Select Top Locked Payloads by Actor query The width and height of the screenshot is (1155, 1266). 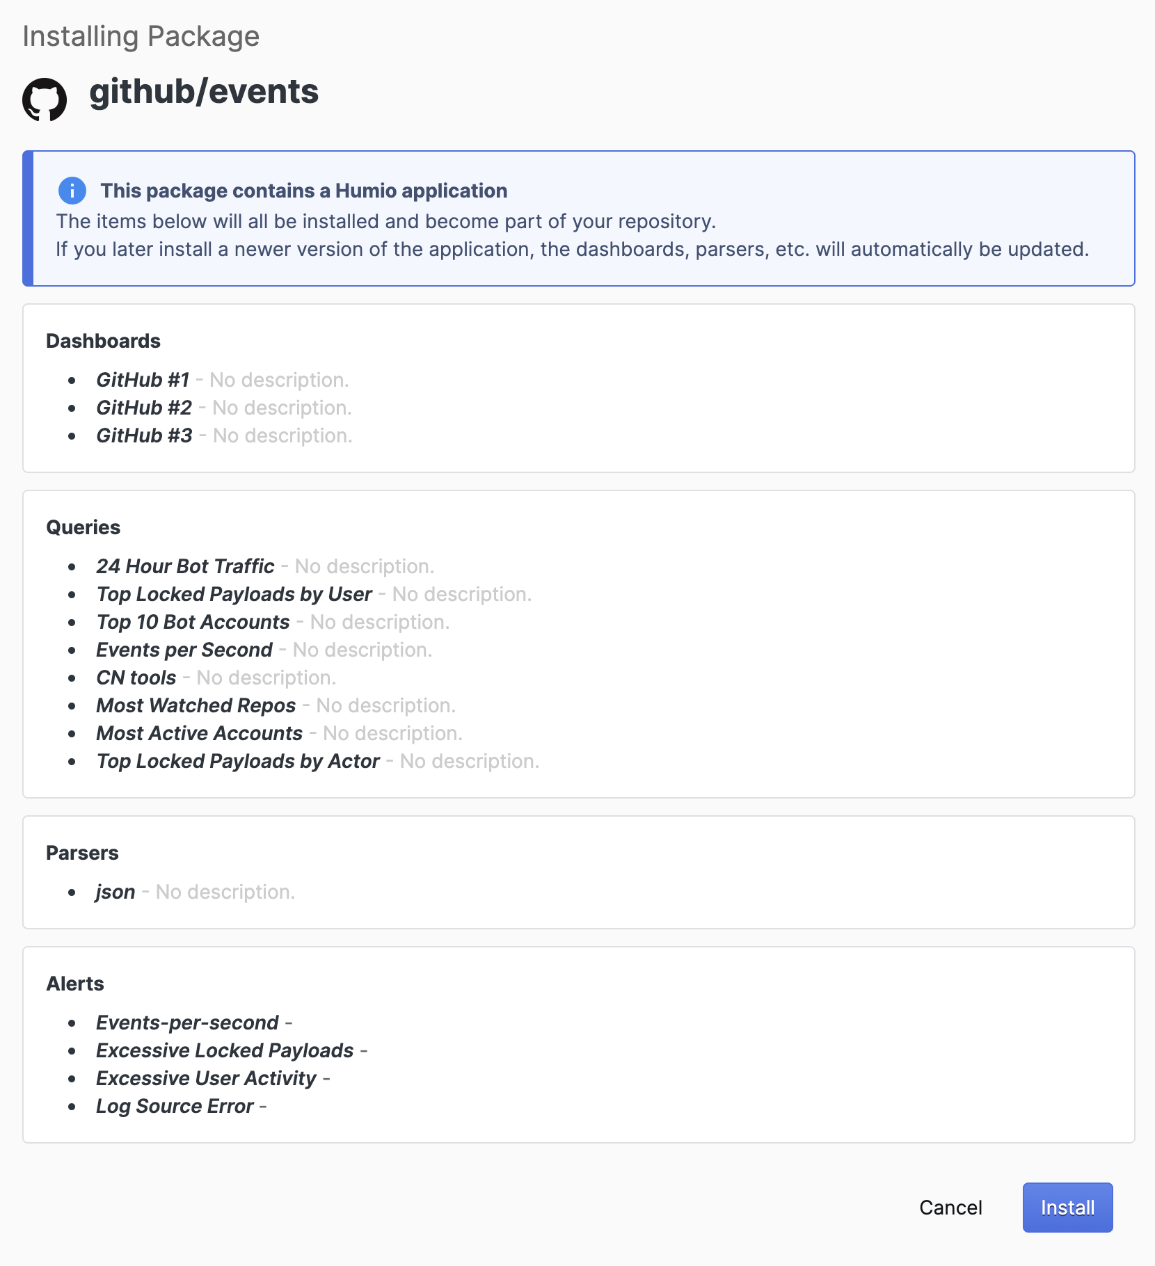238,761
